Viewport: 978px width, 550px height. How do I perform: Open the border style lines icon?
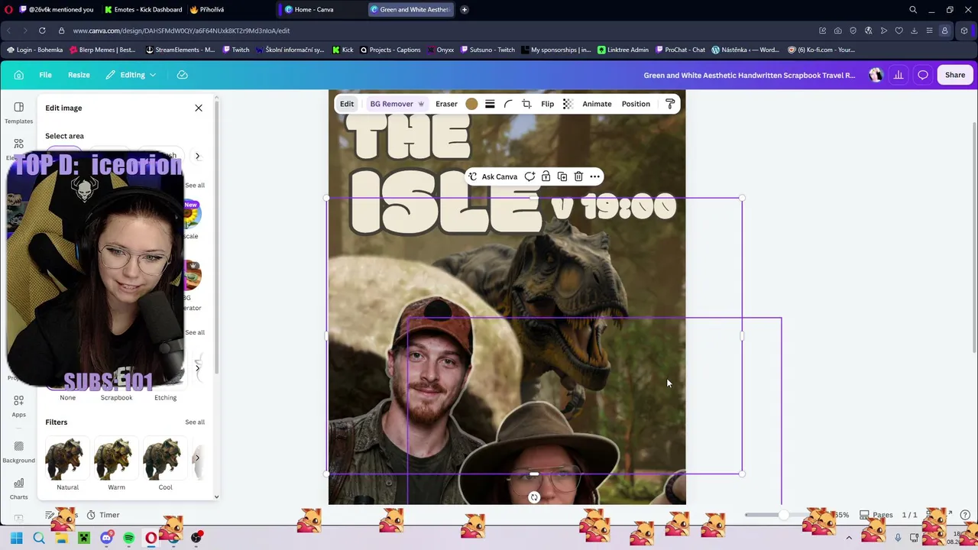(x=490, y=104)
